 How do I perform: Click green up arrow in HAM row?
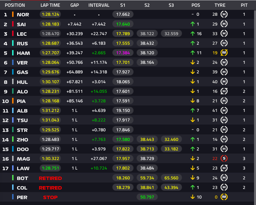pyautogui.click(x=193, y=53)
